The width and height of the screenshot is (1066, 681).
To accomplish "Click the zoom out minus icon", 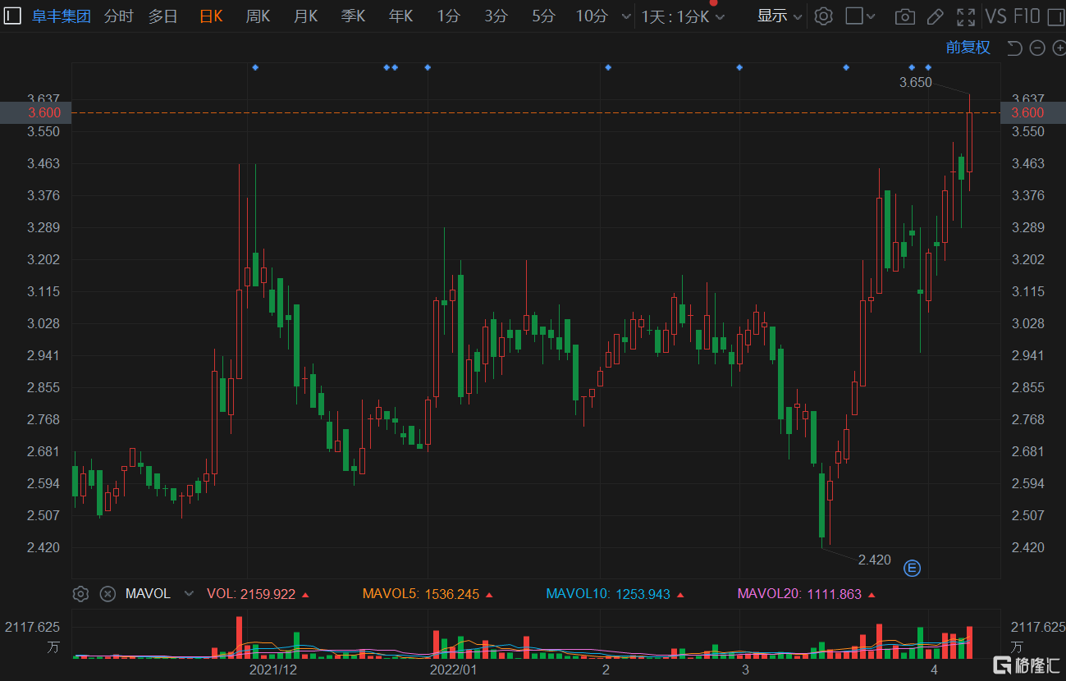I will [1036, 48].
